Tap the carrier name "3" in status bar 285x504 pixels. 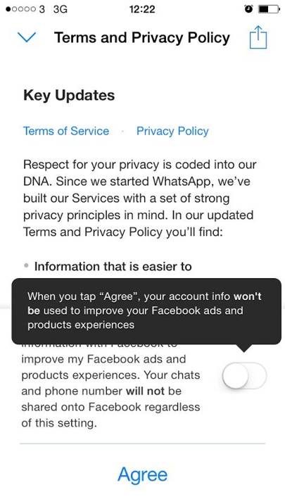(42, 9)
